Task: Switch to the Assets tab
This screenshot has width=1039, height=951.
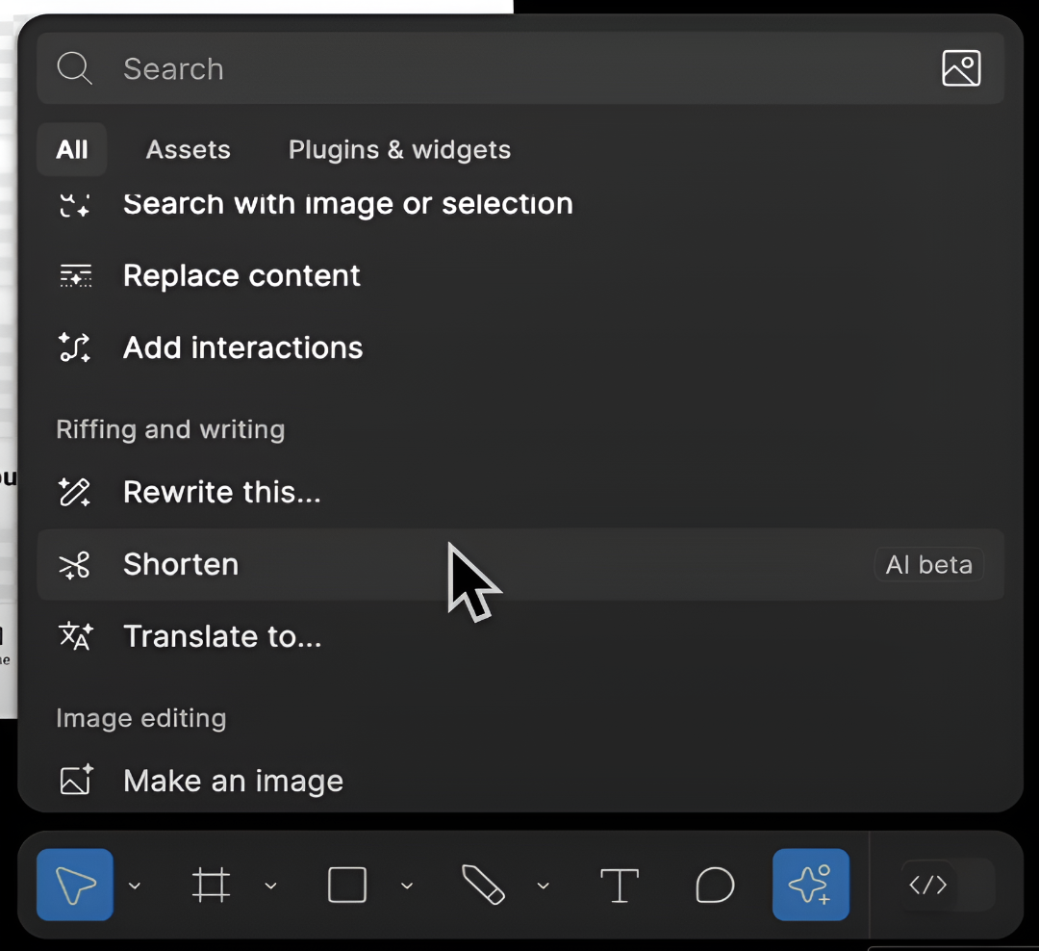Action: [188, 149]
